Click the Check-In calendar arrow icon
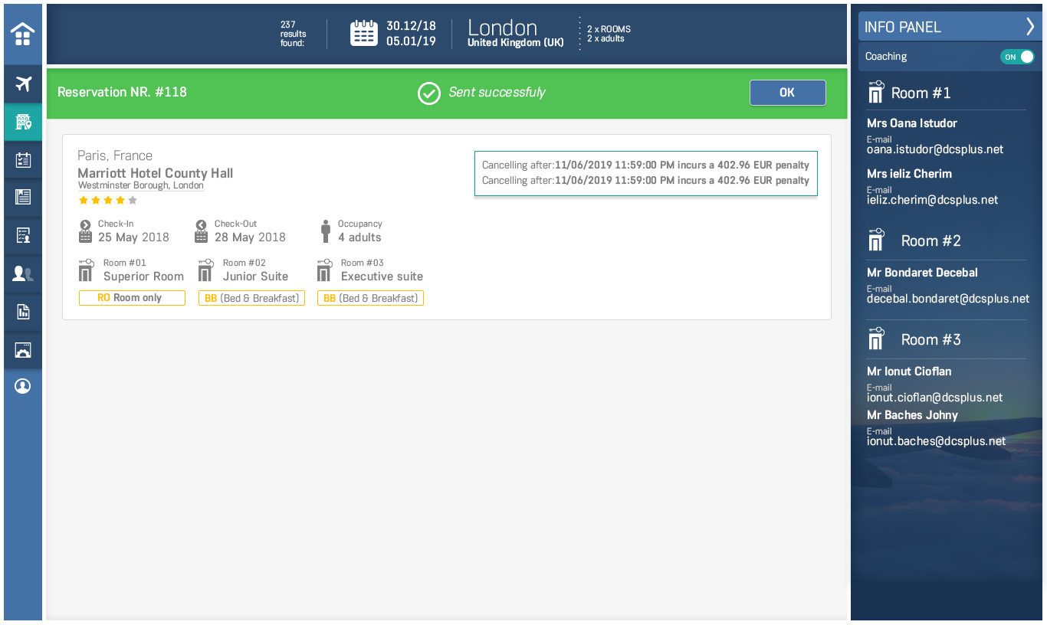Viewport: 1047px width, 625px height. tap(85, 231)
